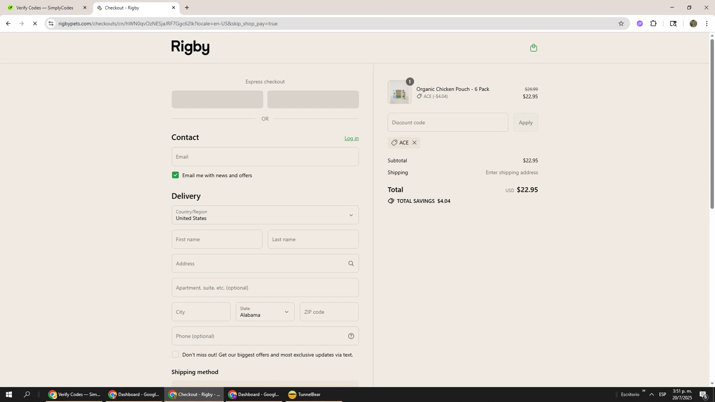Switch to first Dashboard Google taskbar window

[x=134, y=394]
